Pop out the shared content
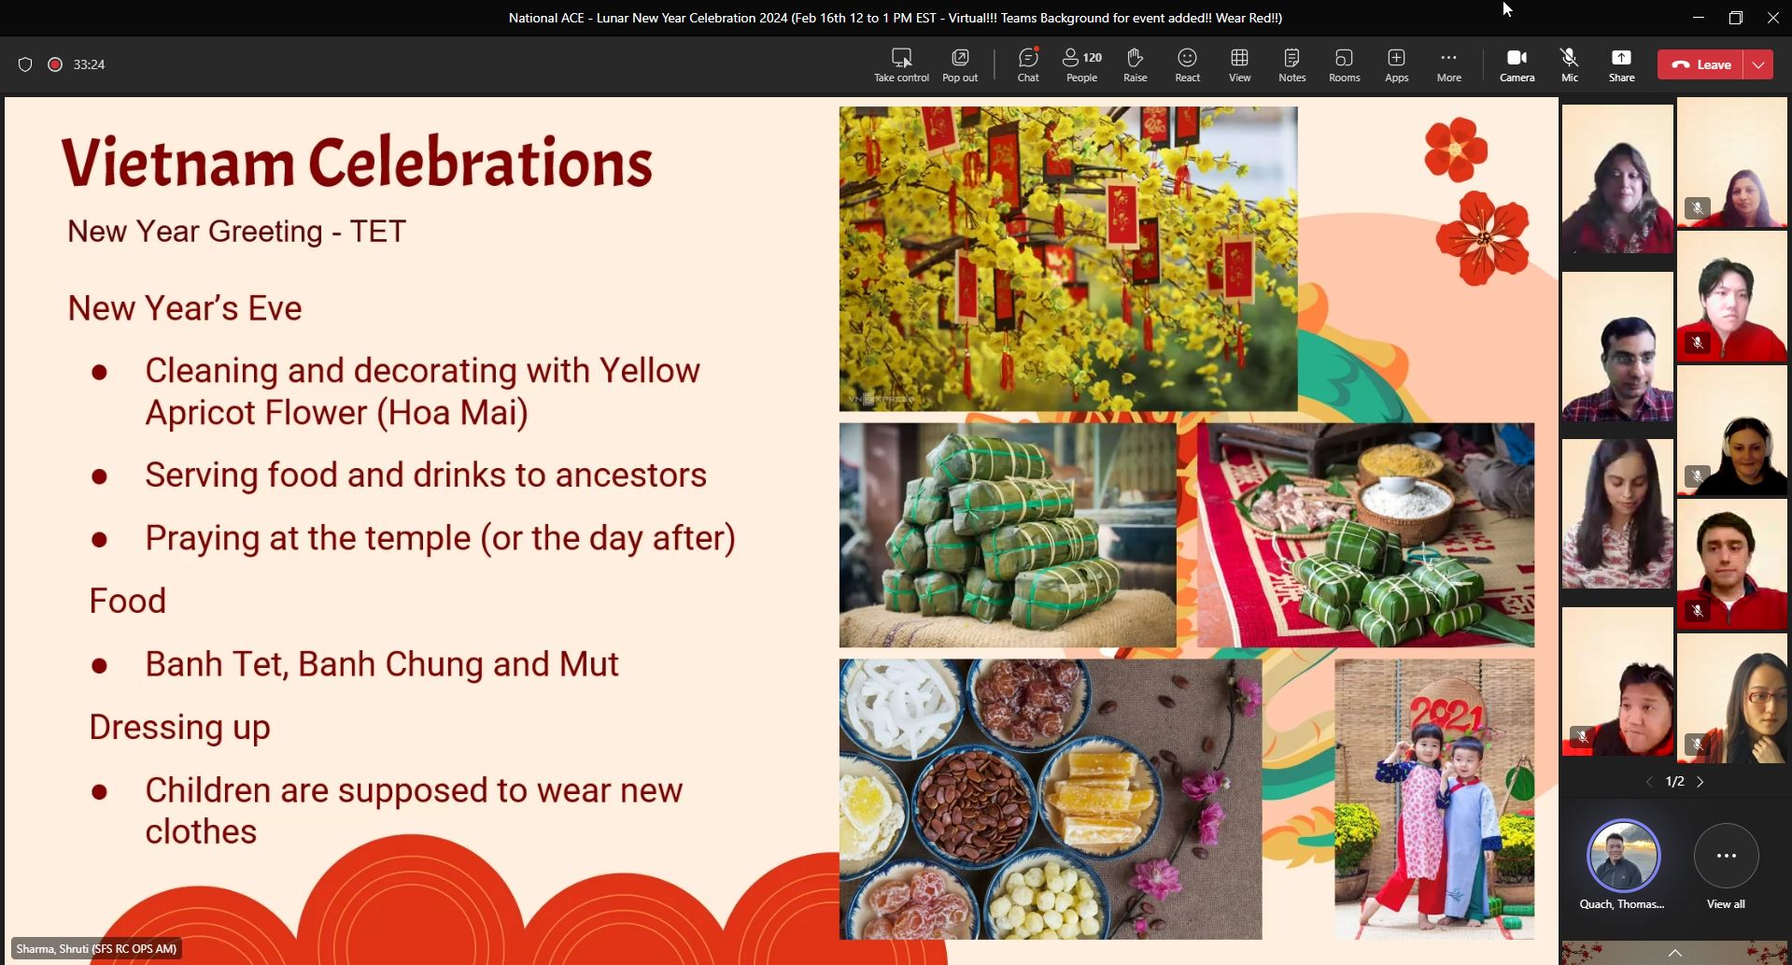This screenshot has height=965, width=1792. click(x=960, y=64)
